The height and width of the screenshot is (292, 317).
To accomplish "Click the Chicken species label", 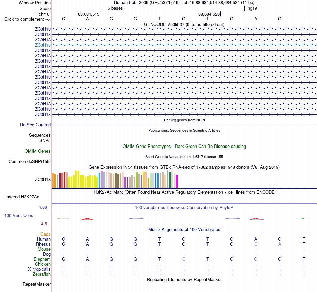I will coord(43,264).
